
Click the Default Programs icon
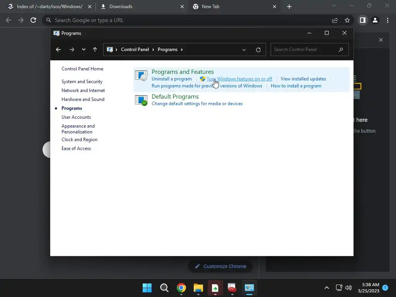tap(141, 100)
